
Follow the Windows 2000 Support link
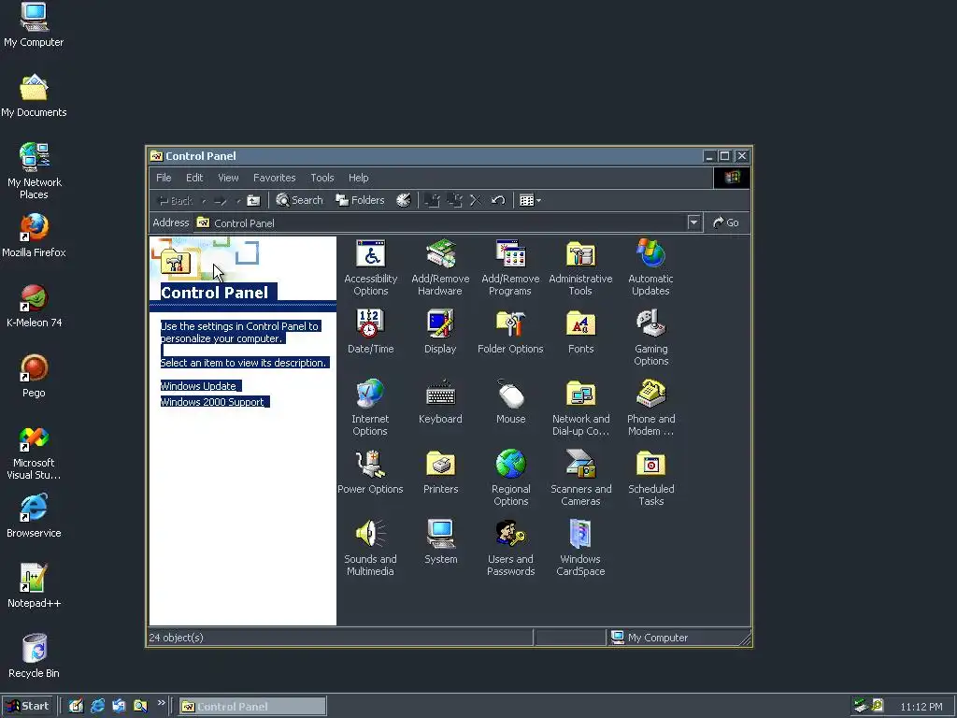point(212,402)
